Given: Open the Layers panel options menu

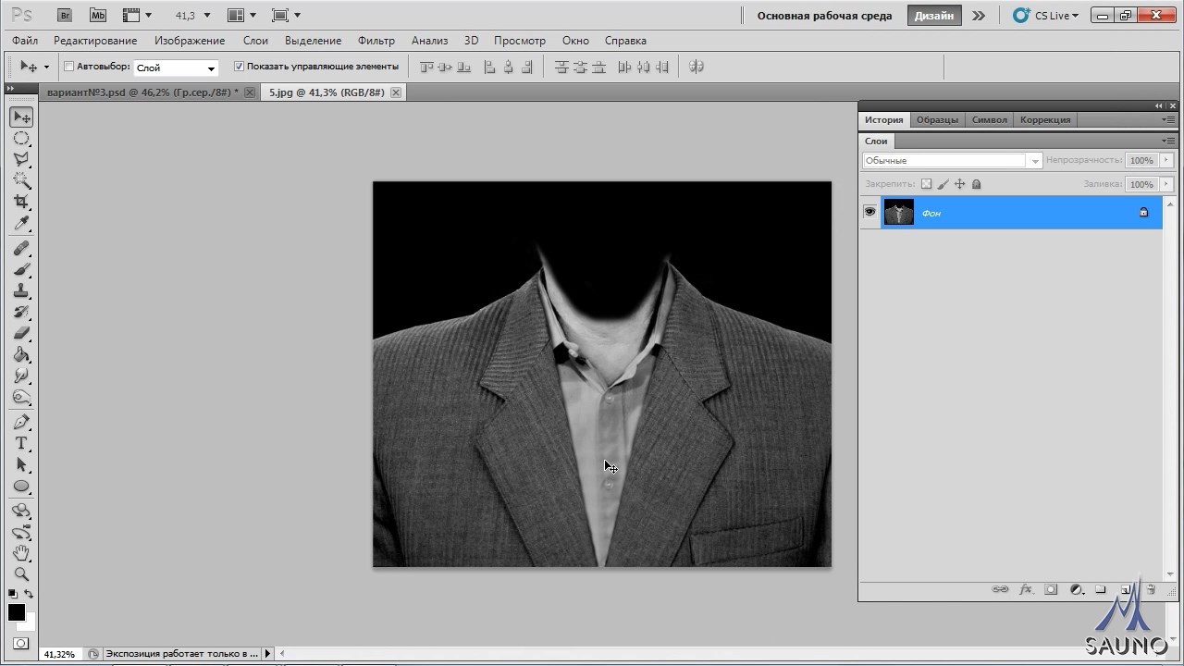Looking at the screenshot, I should pos(1169,142).
